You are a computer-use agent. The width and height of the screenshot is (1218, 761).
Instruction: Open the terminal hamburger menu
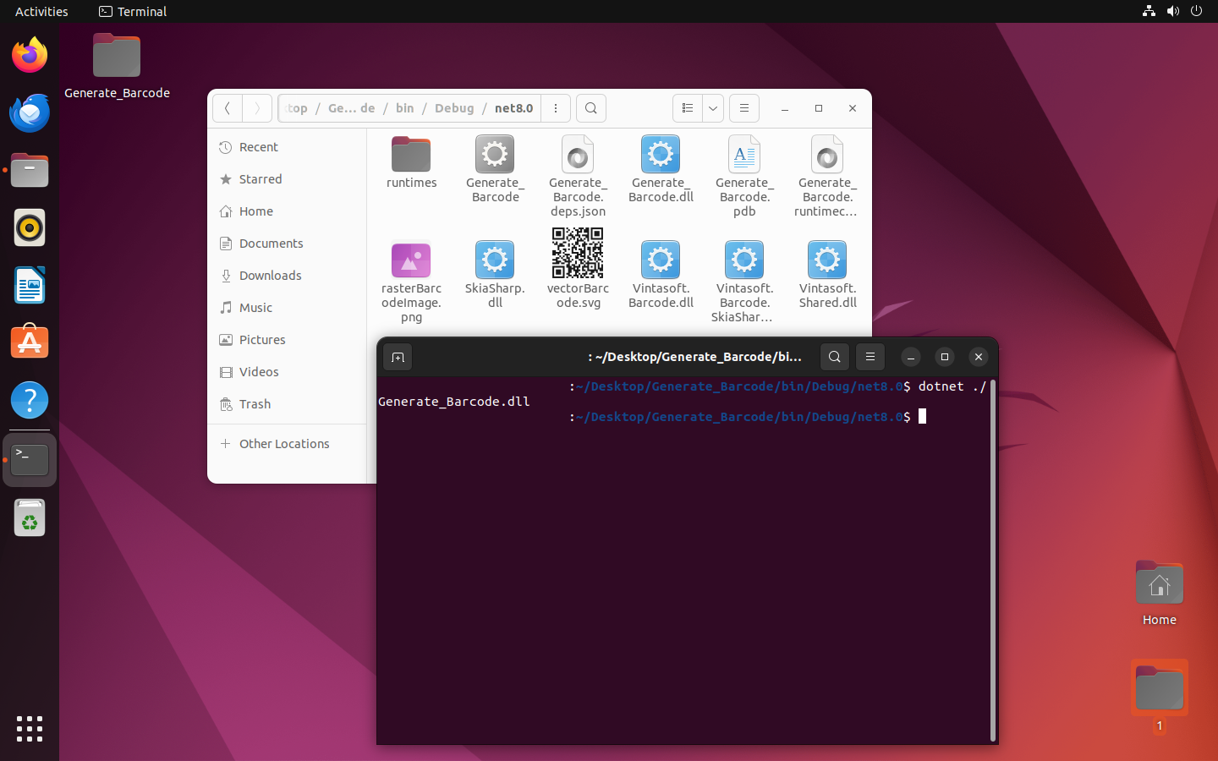click(x=870, y=357)
